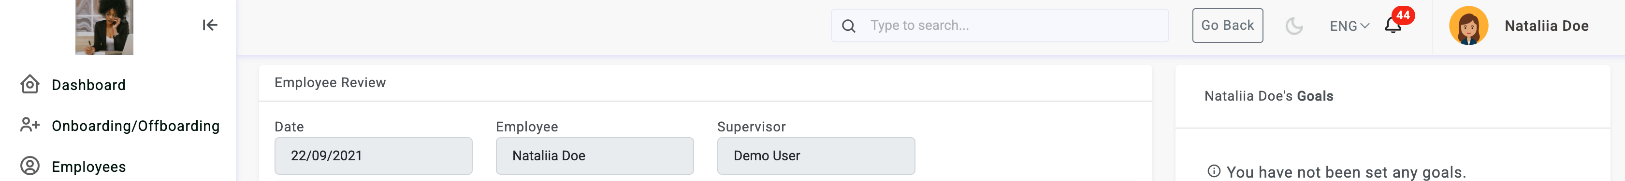Click the Employees user-circle icon
The image size is (1625, 181).
click(29, 166)
